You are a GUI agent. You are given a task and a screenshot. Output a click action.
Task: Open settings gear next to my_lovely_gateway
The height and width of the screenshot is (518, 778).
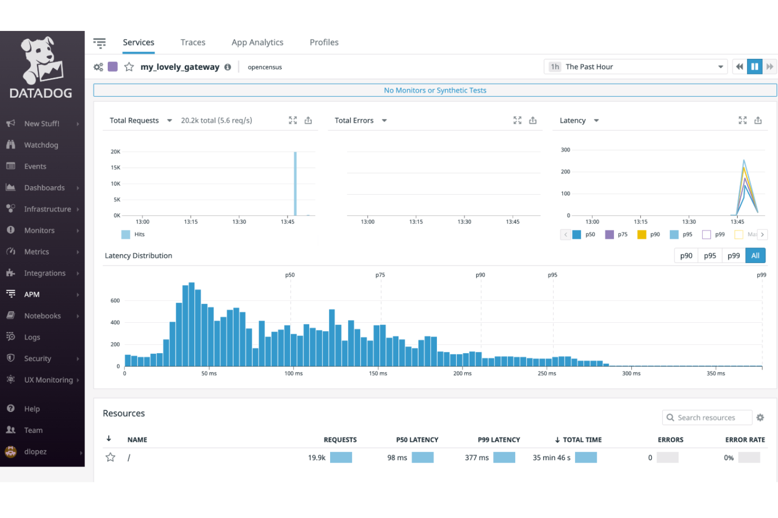98,67
